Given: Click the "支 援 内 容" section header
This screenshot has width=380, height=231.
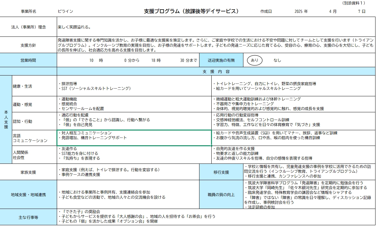Looking at the screenshot, I should 216,71.
